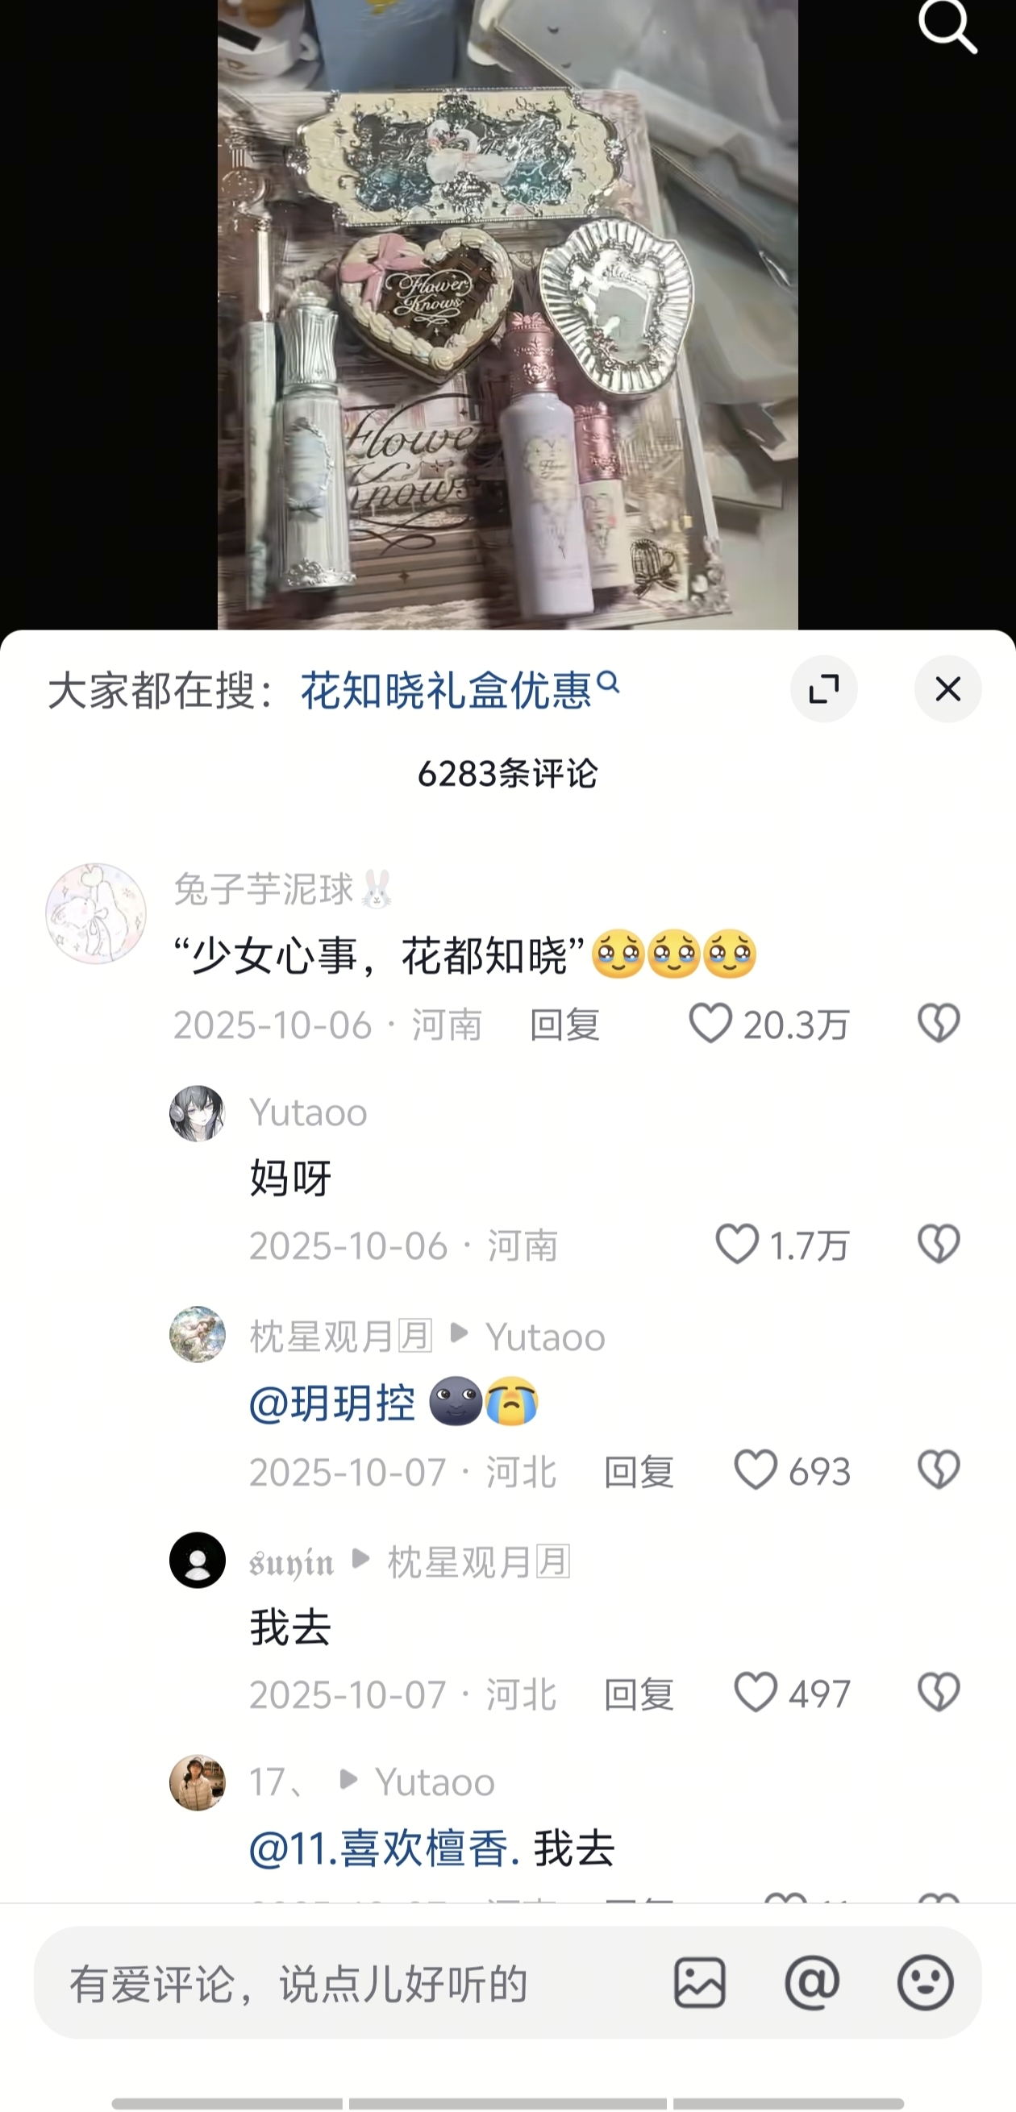Like suyin's reply with 497 likes
The image size is (1016, 2112).
tap(756, 1693)
